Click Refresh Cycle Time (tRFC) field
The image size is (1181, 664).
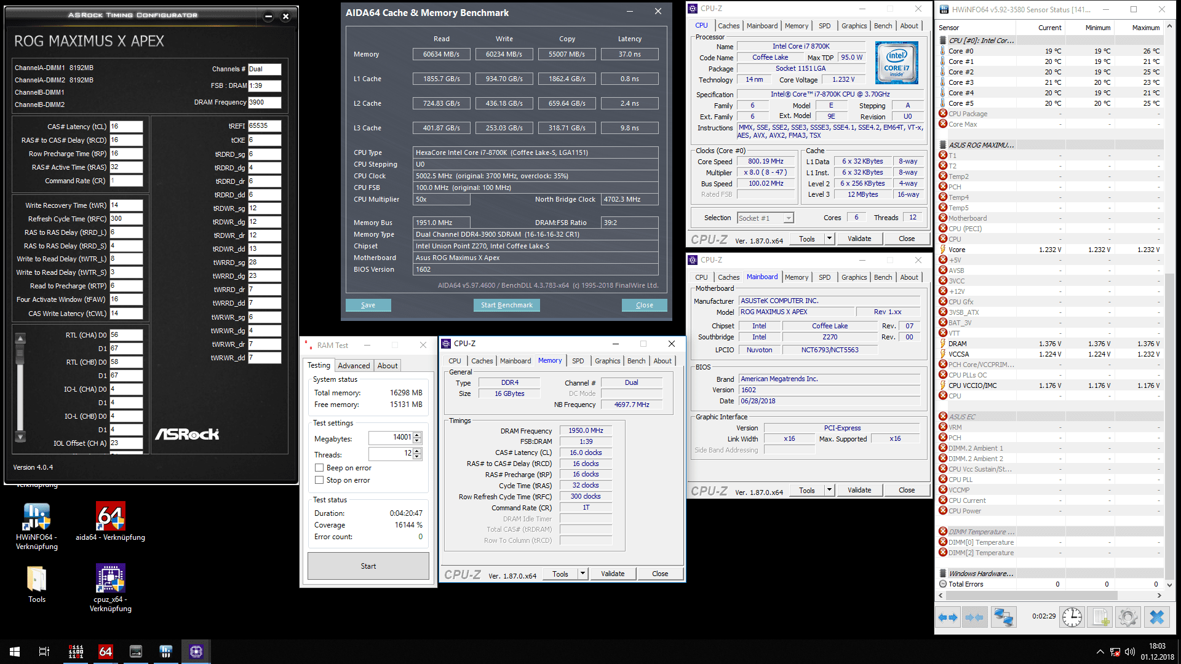coord(126,219)
